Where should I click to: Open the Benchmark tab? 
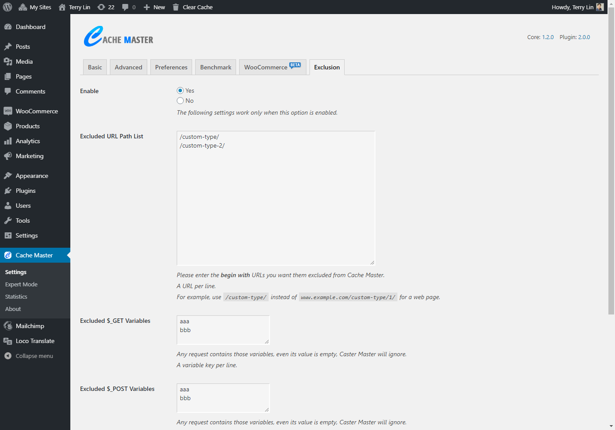pyautogui.click(x=215, y=67)
